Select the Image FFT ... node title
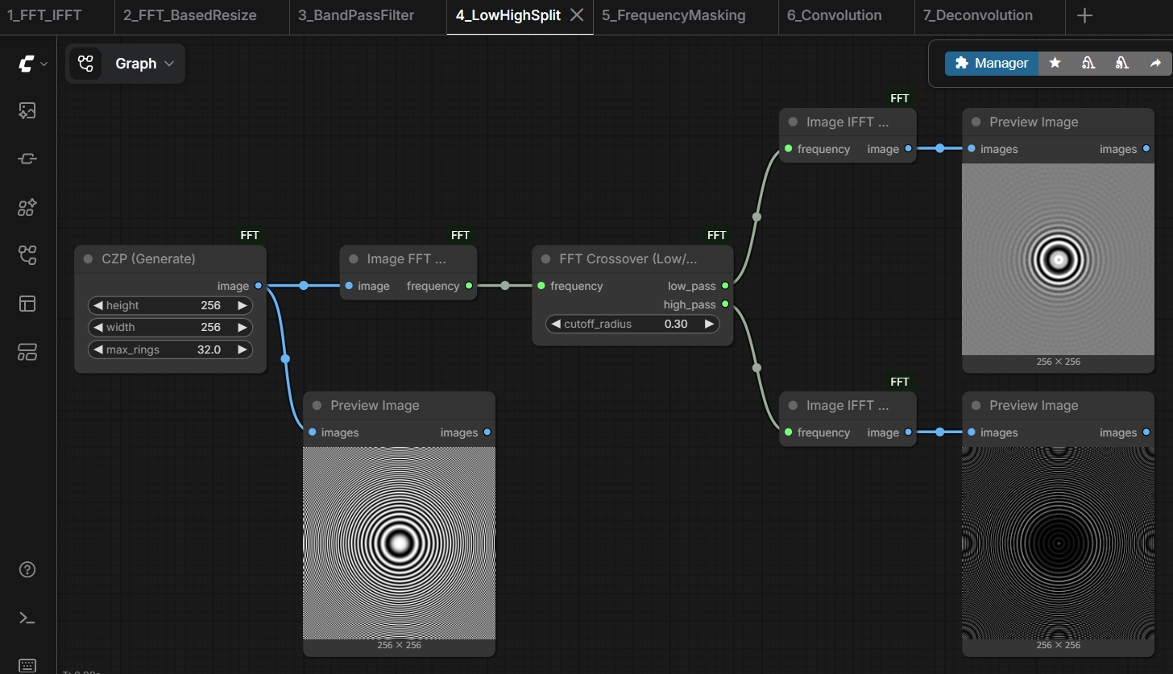The height and width of the screenshot is (674, 1173). [407, 259]
